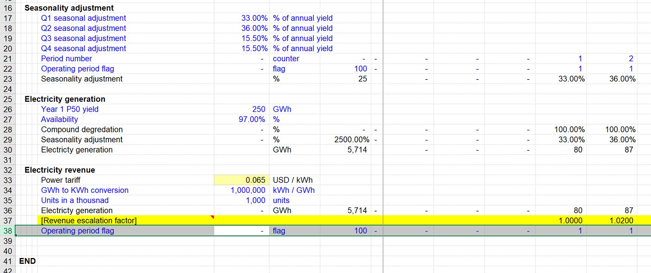The image size is (651, 273).
Task: Click the bold "Electricity revenue" section heading
Action: (60, 170)
